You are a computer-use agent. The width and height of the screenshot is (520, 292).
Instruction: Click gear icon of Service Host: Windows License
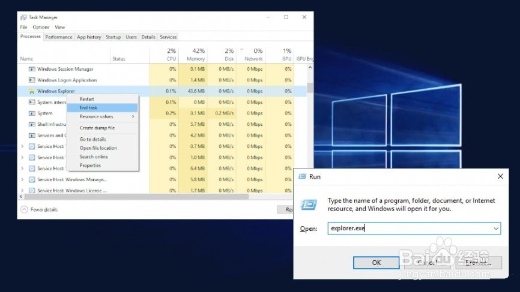(x=32, y=191)
